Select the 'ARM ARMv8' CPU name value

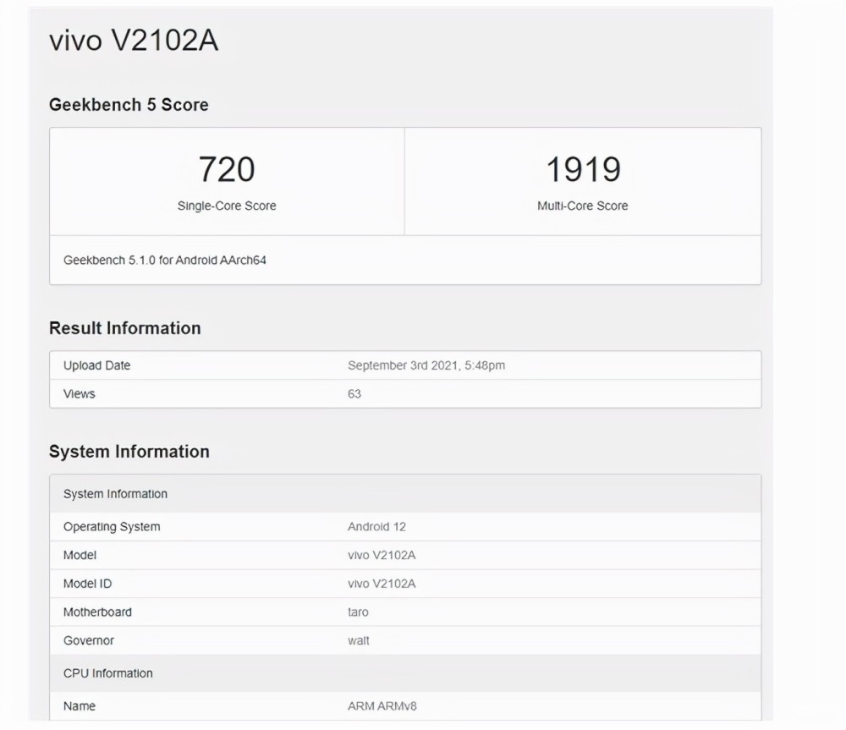pos(382,706)
